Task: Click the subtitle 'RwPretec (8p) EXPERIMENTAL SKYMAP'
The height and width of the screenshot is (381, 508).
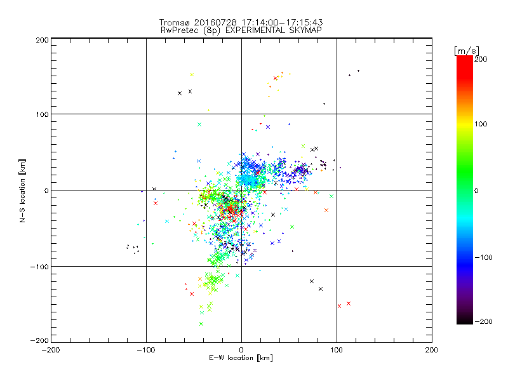Action: pos(241,30)
